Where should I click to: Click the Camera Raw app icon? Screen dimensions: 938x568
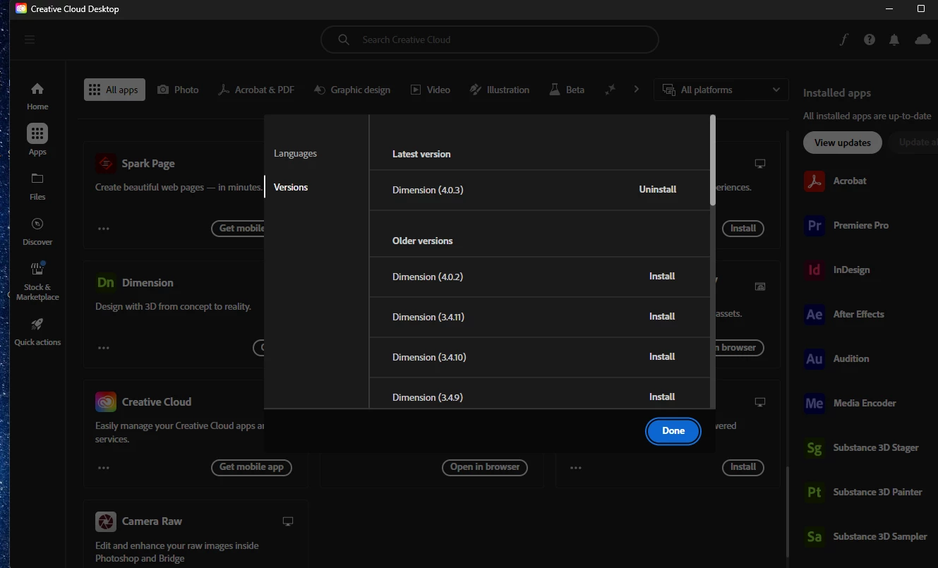click(106, 521)
